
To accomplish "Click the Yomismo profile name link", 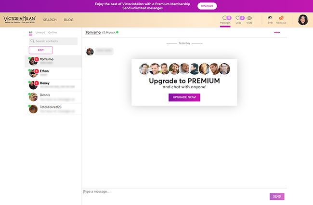I will coord(93,32).
